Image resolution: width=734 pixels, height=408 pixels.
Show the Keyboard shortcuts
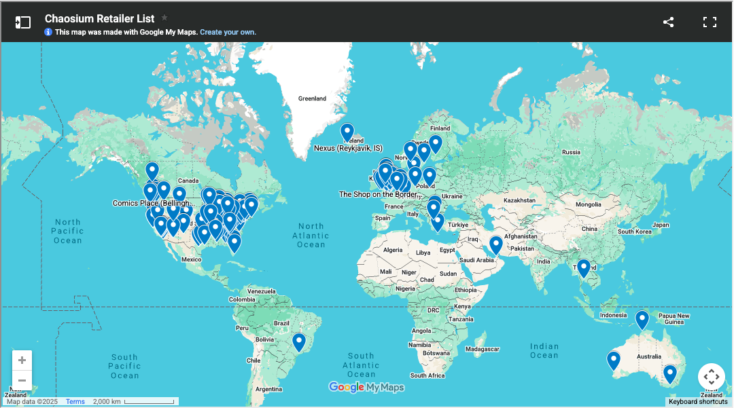pyautogui.click(x=698, y=402)
